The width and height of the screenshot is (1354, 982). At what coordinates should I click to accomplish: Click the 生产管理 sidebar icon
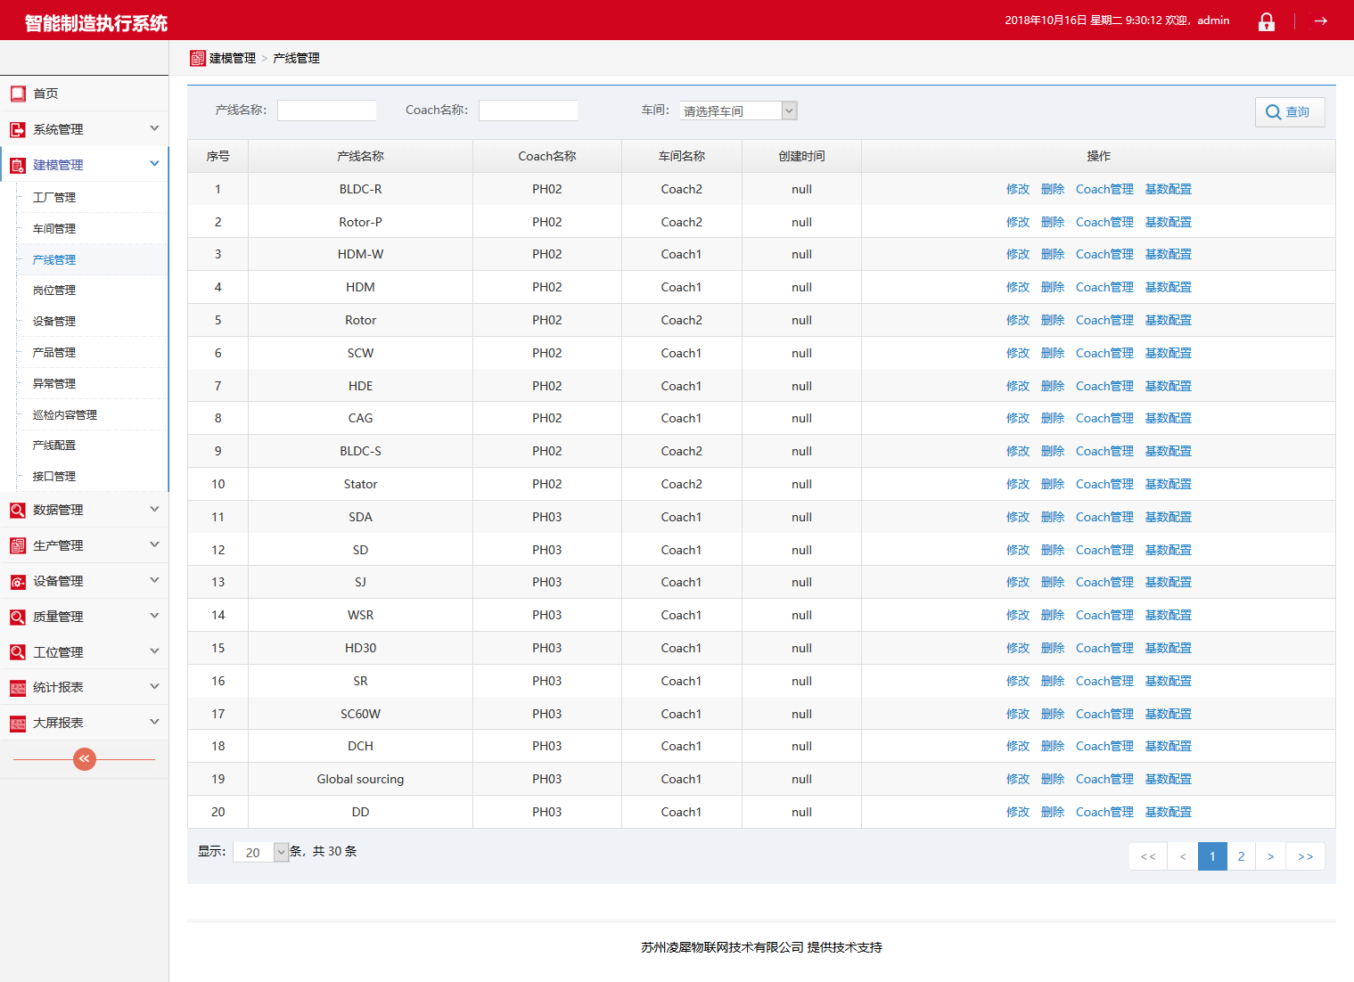(18, 545)
